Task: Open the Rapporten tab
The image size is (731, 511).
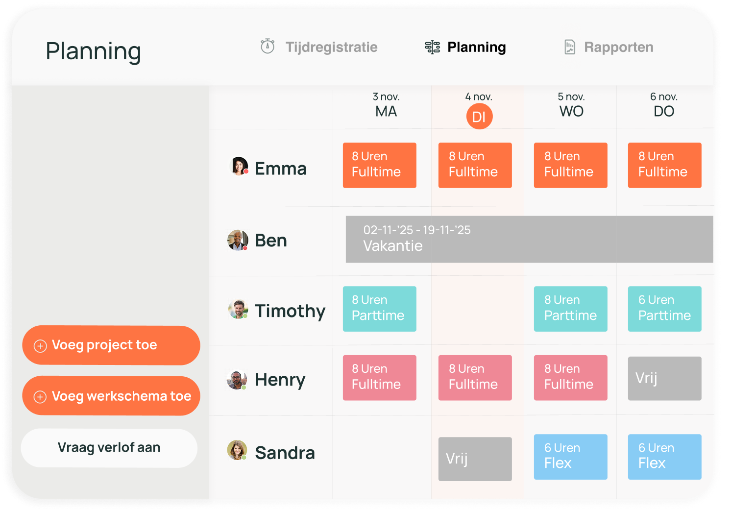Action: point(618,47)
